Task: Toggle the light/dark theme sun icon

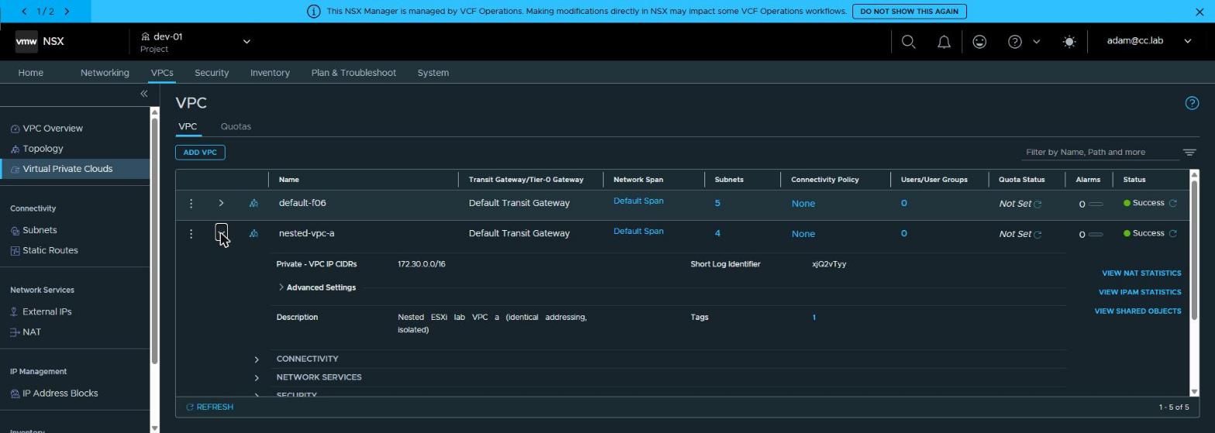Action: coord(1069,42)
